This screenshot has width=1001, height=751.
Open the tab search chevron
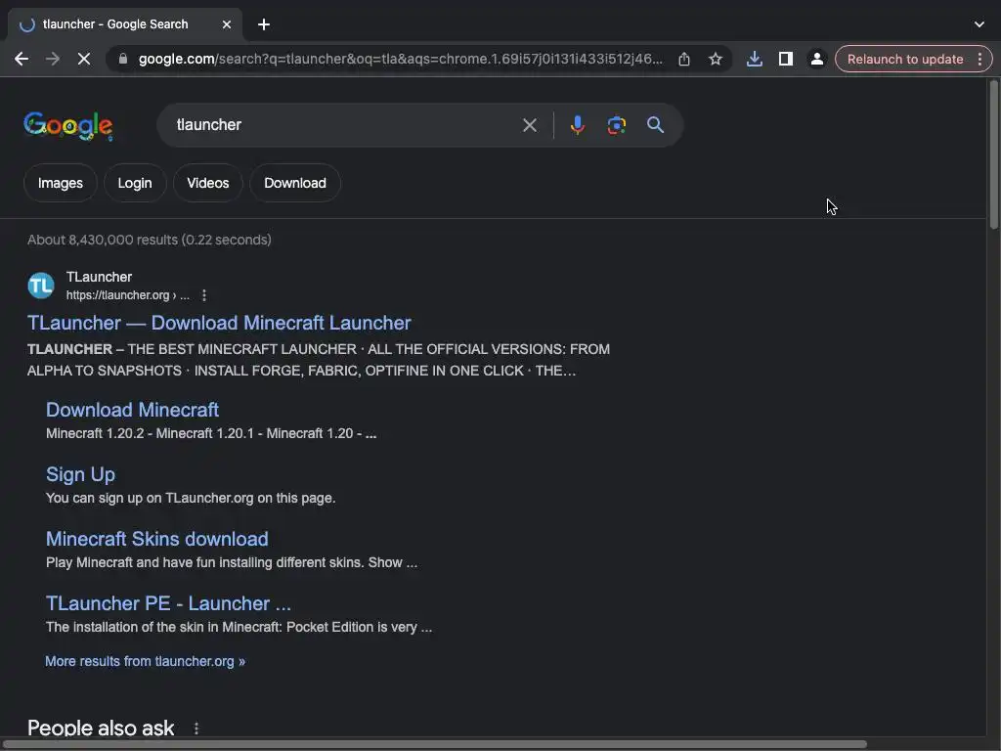click(979, 24)
